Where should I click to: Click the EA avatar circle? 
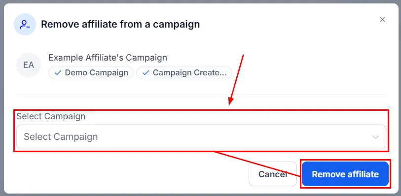[x=29, y=65]
